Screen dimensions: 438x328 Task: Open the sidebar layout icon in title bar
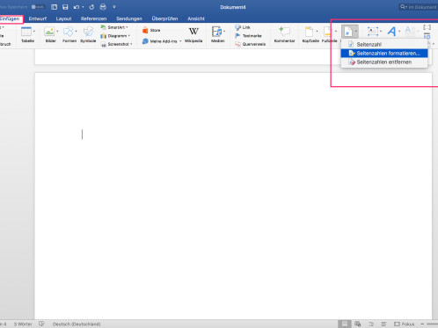(x=54, y=7)
